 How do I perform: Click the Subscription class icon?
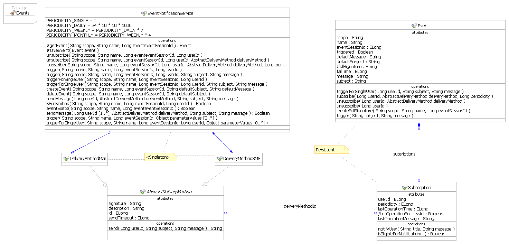(404, 187)
